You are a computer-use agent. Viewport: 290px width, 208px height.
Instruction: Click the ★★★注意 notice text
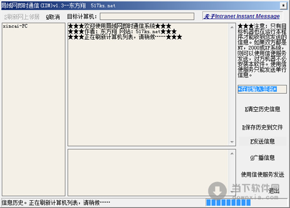[x=262, y=50]
